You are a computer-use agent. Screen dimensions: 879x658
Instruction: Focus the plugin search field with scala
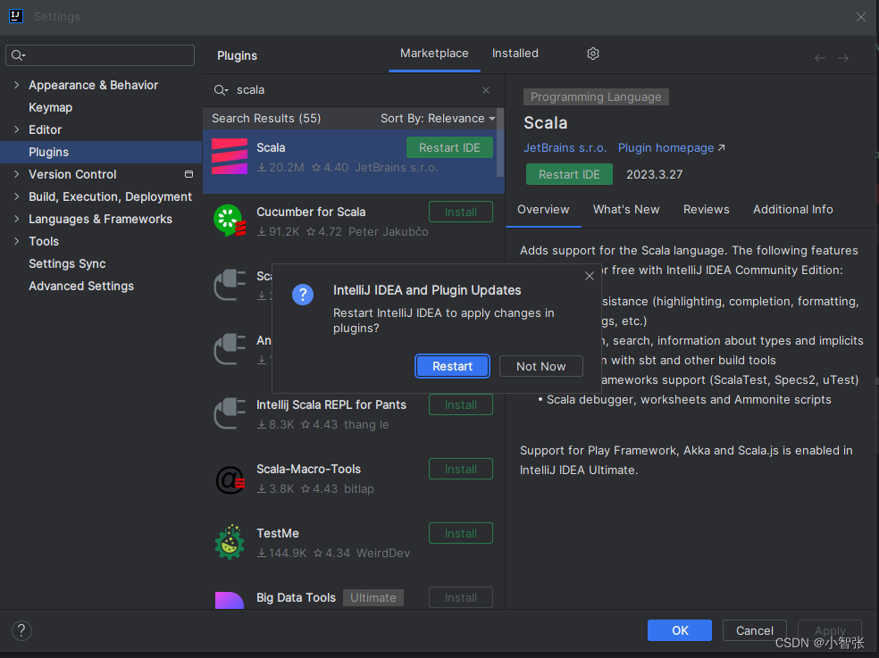(x=353, y=90)
